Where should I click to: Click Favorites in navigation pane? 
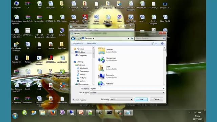tap(79, 49)
